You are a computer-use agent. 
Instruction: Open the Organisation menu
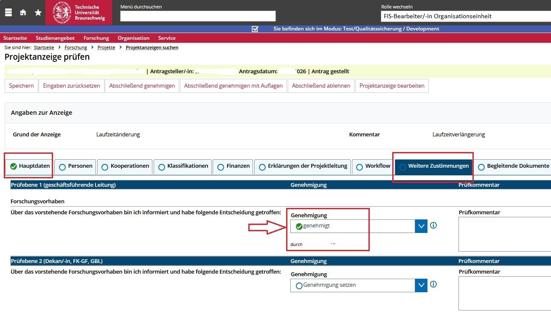(134, 38)
